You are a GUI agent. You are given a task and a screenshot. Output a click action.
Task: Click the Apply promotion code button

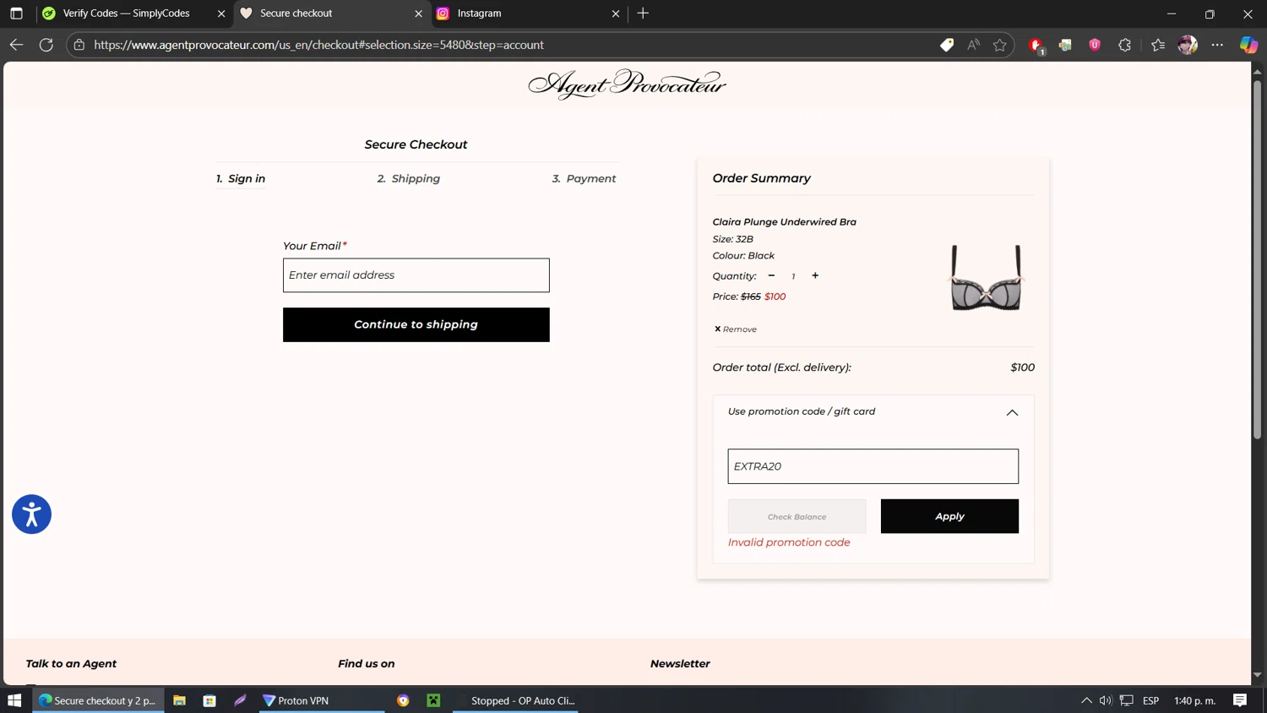point(949,516)
